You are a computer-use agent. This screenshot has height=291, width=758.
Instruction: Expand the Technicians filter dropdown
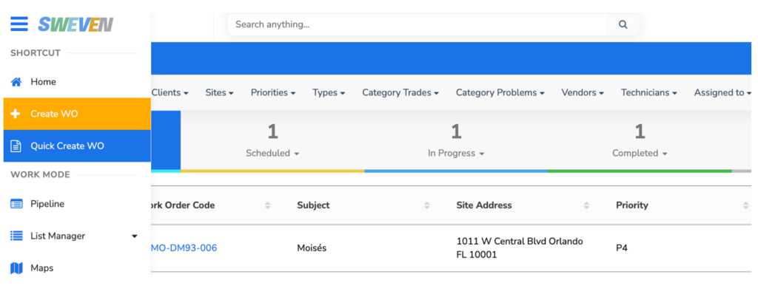point(648,92)
